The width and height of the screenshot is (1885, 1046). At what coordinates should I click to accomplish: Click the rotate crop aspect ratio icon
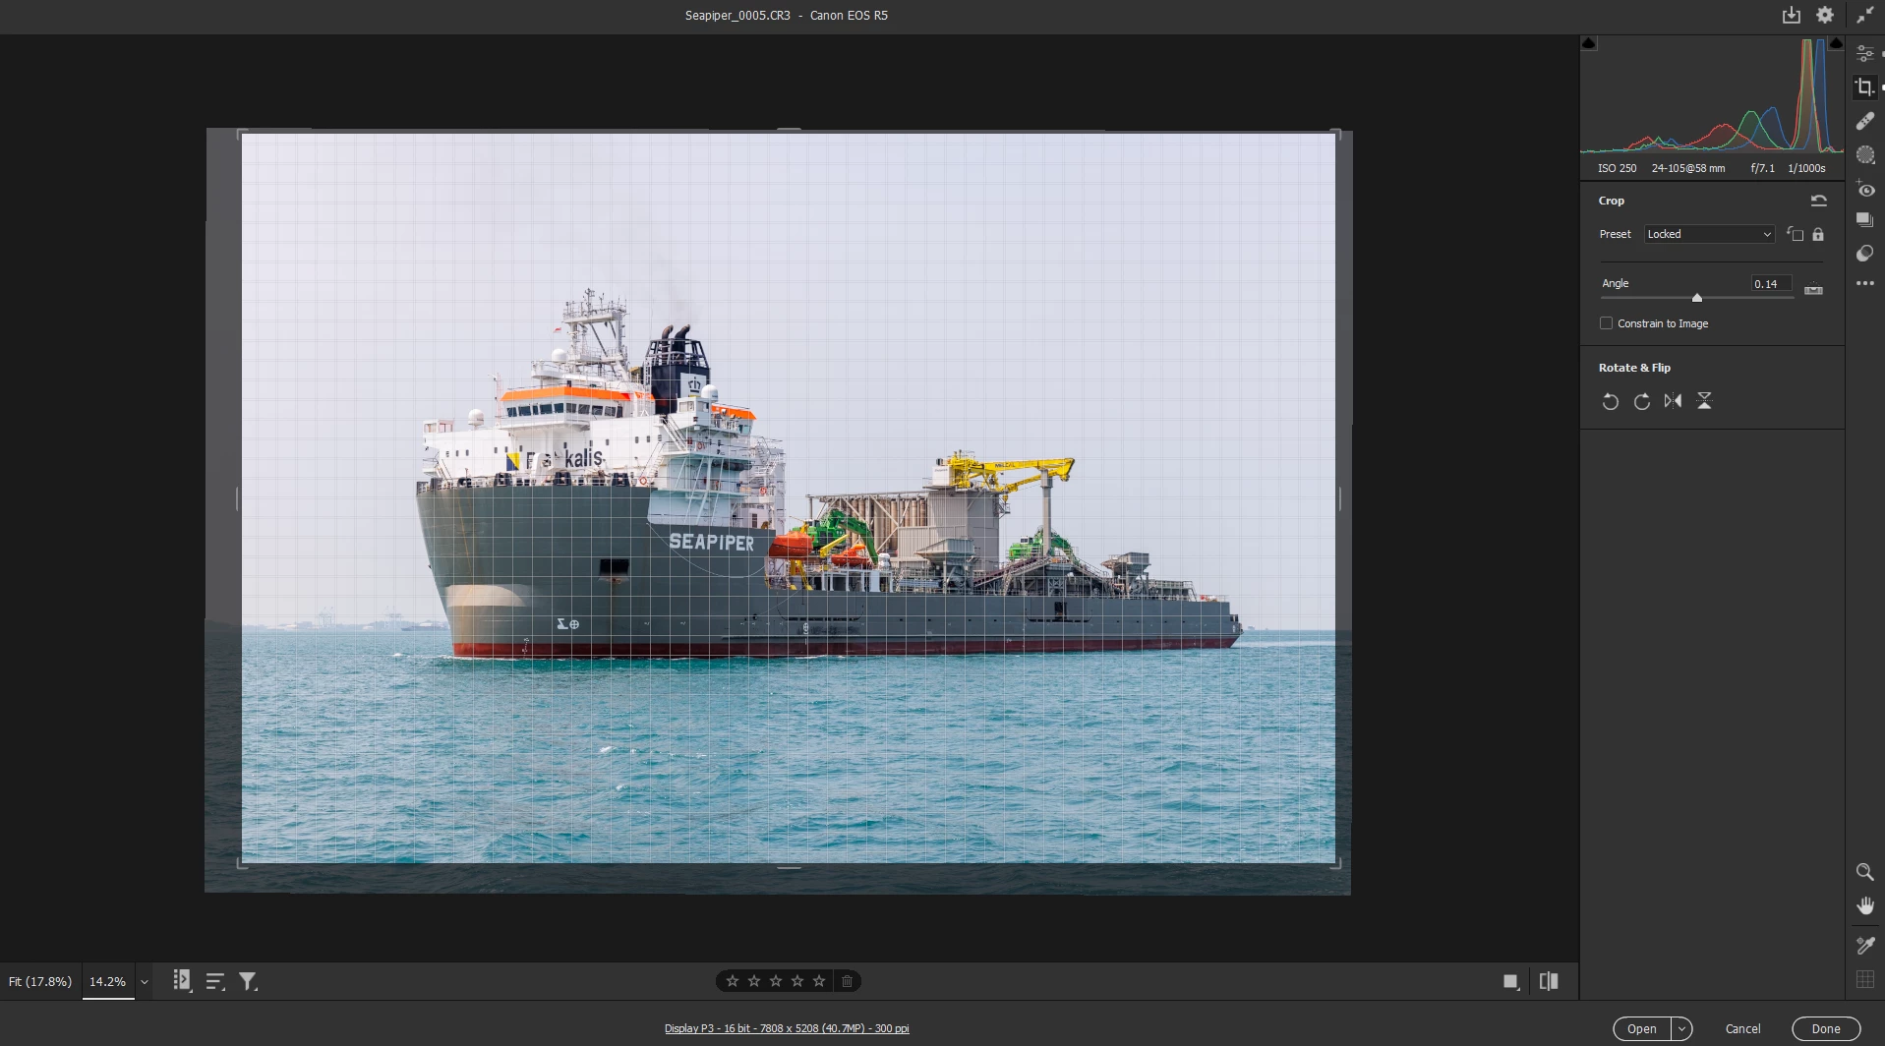click(1796, 234)
